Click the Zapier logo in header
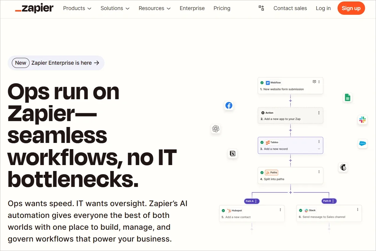This screenshot has width=376, height=251. (34, 8)
